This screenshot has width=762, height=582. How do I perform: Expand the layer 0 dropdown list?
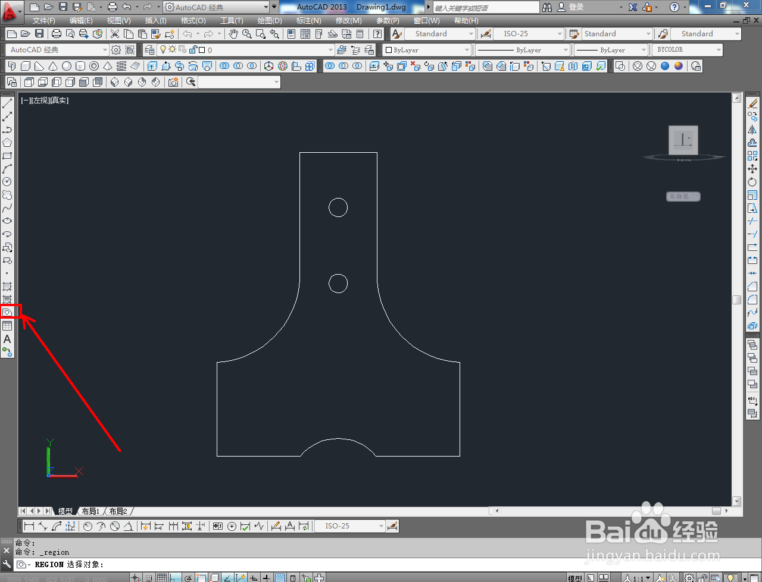coord(330,50)
